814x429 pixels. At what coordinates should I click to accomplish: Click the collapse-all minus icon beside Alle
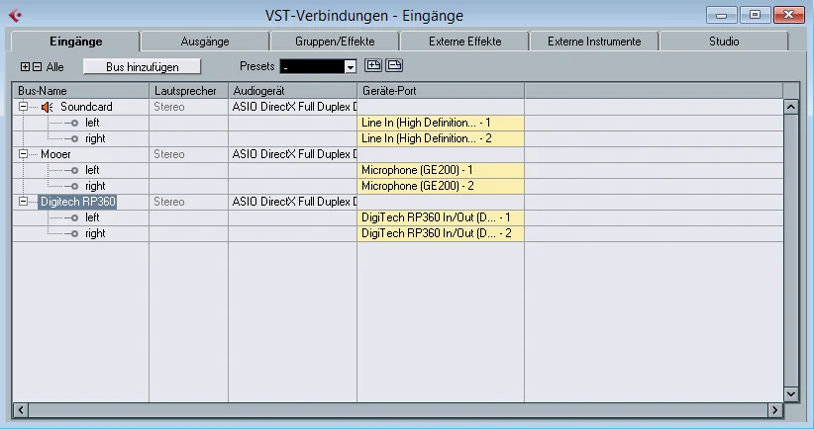pos(37,67)
